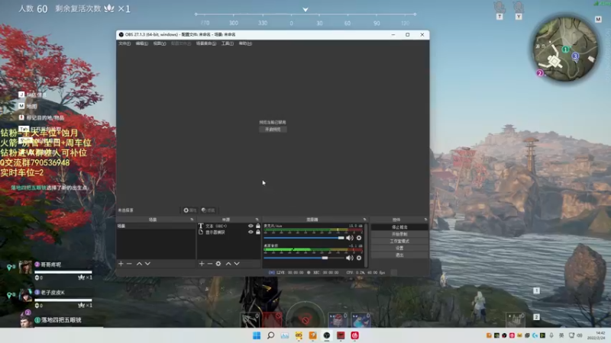The width and height of the screenshot is (611, 343).
Task: Select the display capture source row
Action: tap(229, 232)
